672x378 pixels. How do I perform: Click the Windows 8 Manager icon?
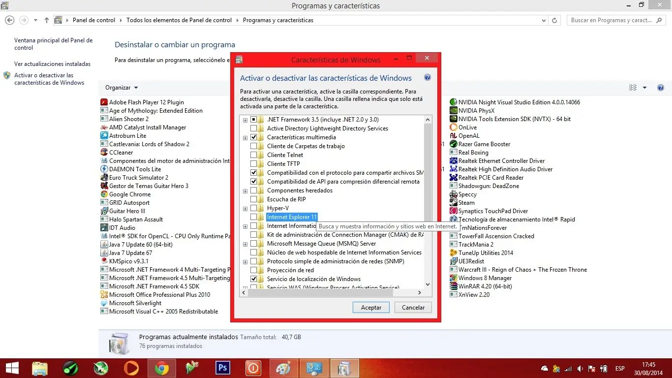click(454, 278)
